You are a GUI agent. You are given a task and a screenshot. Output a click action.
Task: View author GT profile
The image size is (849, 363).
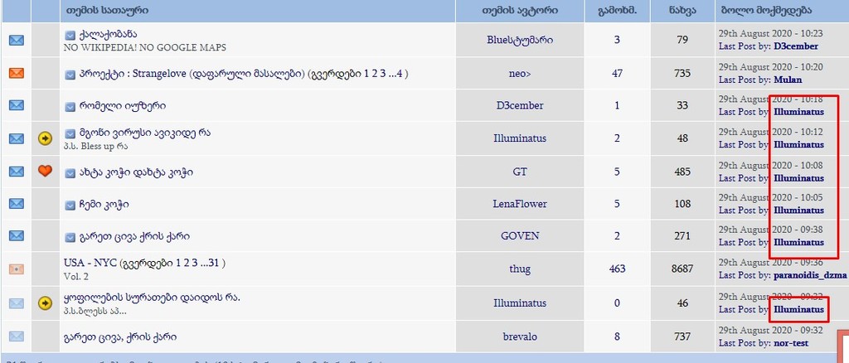point(520,172)
